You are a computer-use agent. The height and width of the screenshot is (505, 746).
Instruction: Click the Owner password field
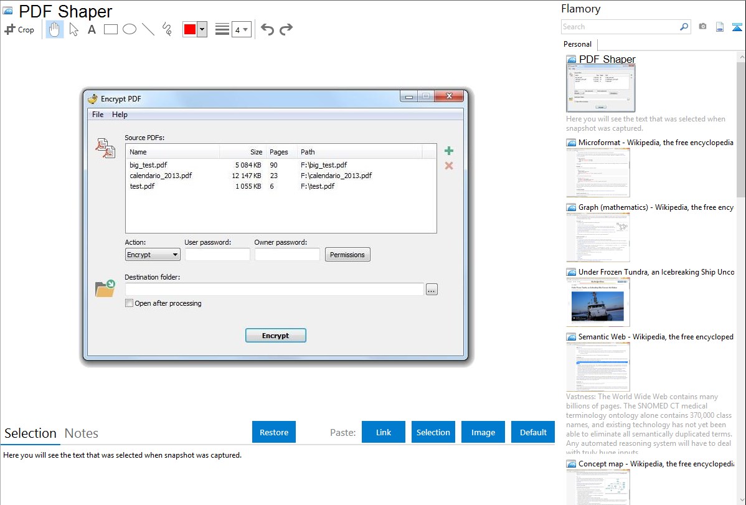click(287, 255)
